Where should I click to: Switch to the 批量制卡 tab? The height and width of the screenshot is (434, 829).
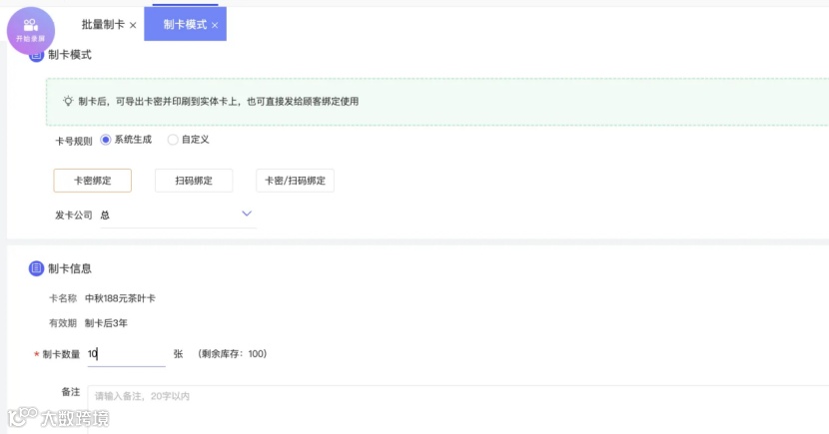click(x=103, y=24)
